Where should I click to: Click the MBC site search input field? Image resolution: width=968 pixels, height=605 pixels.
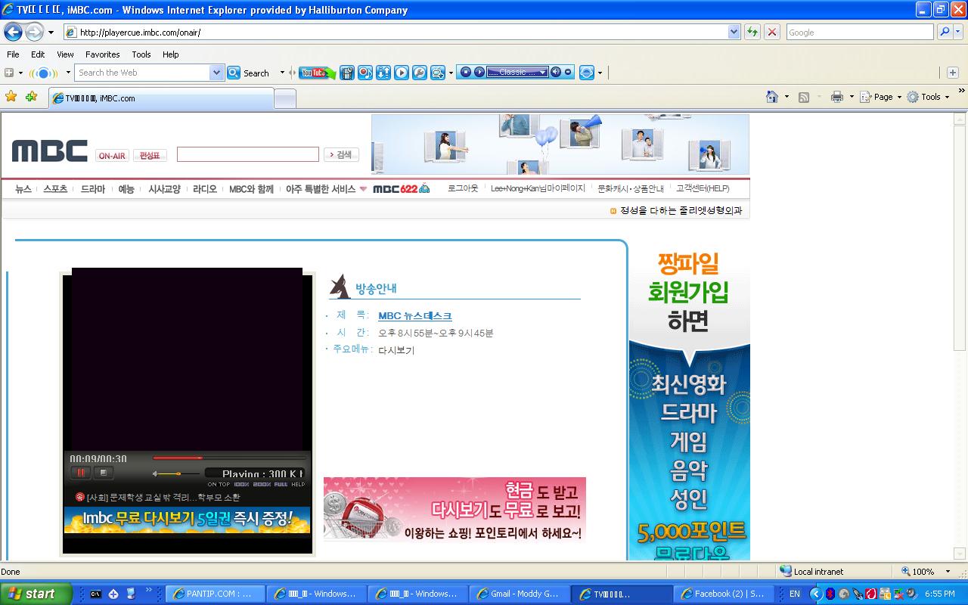248,154
